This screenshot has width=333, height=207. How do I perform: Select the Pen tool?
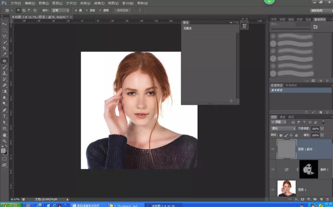pyautogui.click(x=5, y=110)
